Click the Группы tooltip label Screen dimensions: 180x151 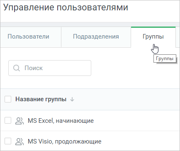(x=165, y=58)
